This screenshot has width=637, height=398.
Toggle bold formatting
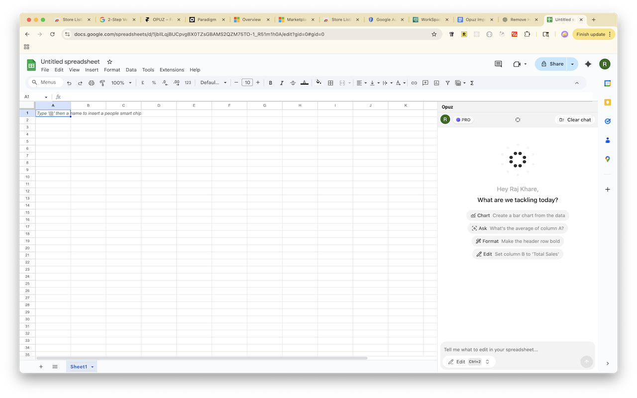270,83
